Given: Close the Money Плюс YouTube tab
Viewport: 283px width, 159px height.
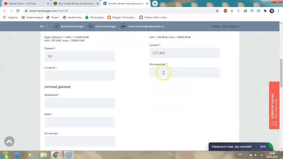Looking at the screenshot, I should pos(48,4).
